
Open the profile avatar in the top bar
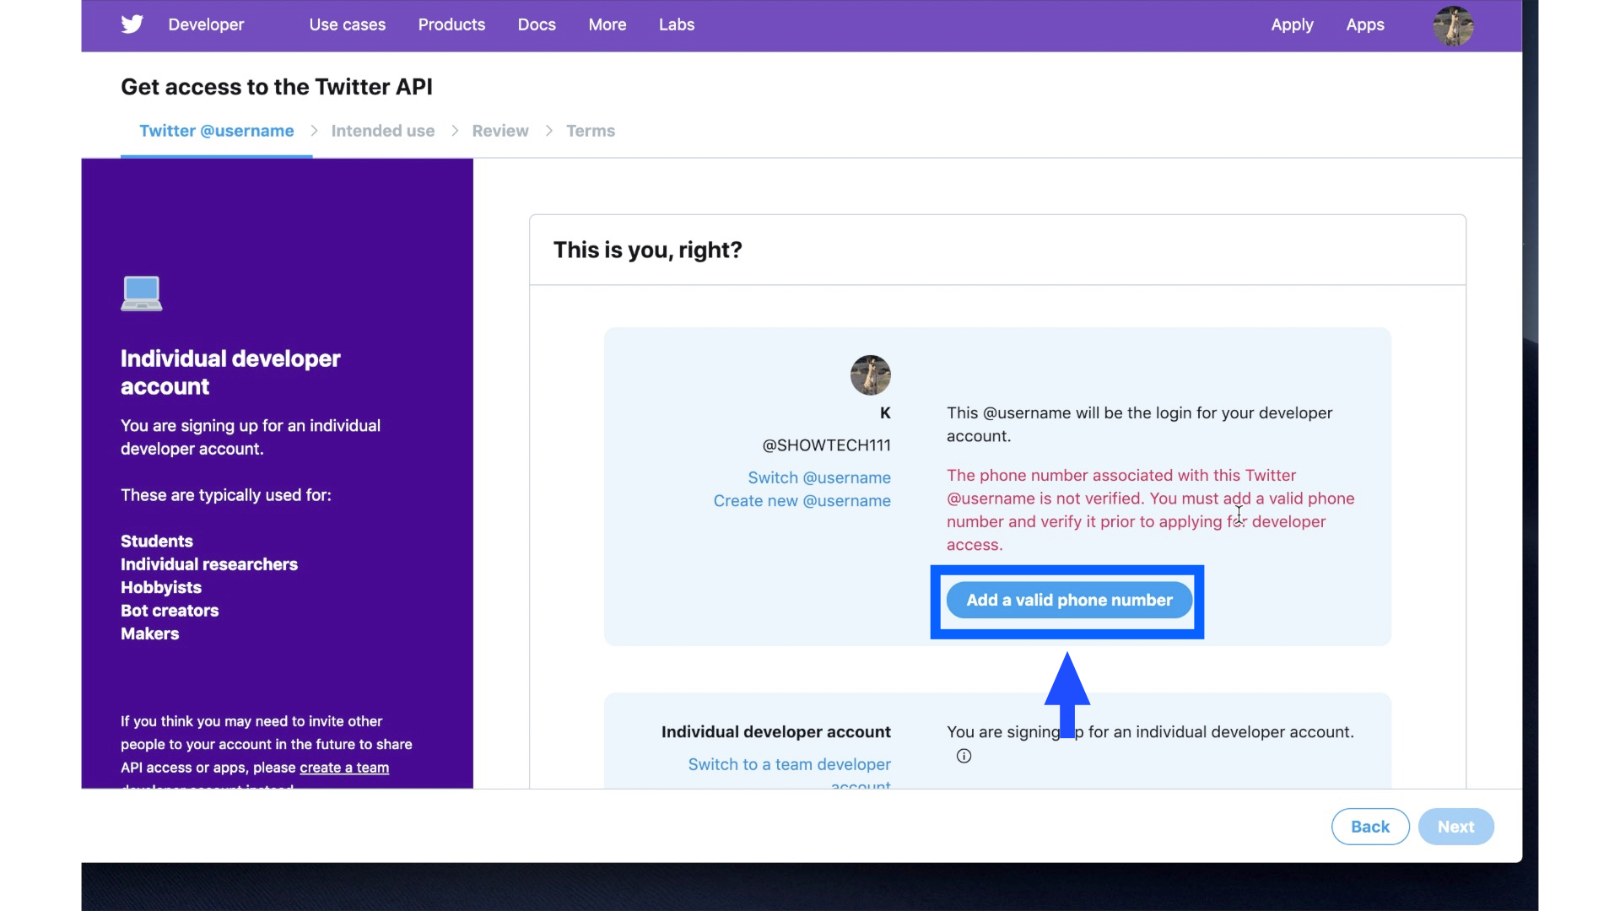pos(1453,25)
